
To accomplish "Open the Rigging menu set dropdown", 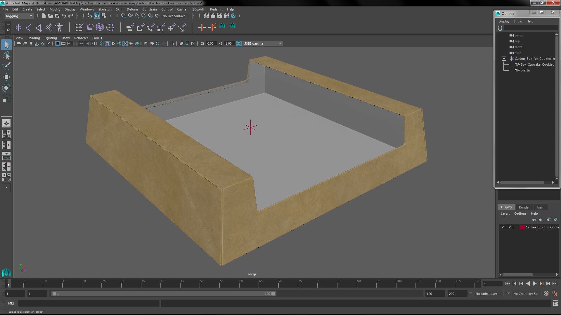I will 19,16.
